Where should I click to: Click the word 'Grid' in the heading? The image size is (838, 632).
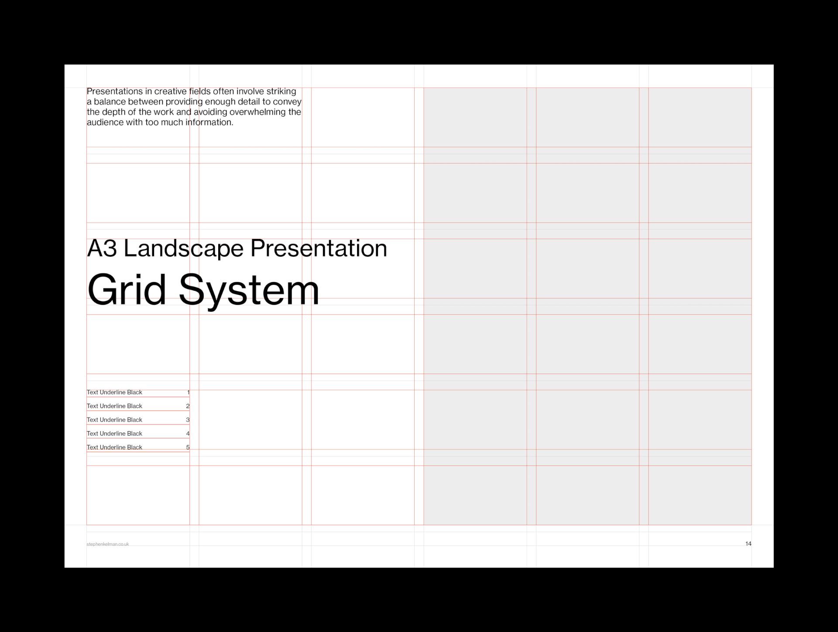pos(127,290)
